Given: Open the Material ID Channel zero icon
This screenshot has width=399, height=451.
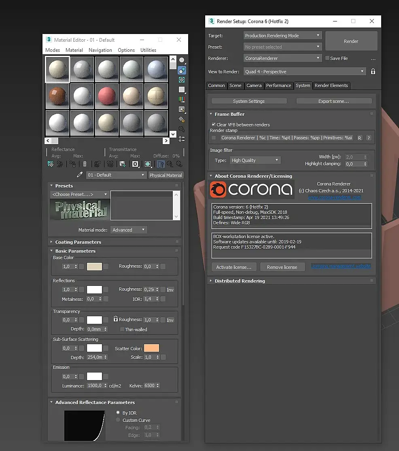Looking at the screenshot, I should 135,164.
